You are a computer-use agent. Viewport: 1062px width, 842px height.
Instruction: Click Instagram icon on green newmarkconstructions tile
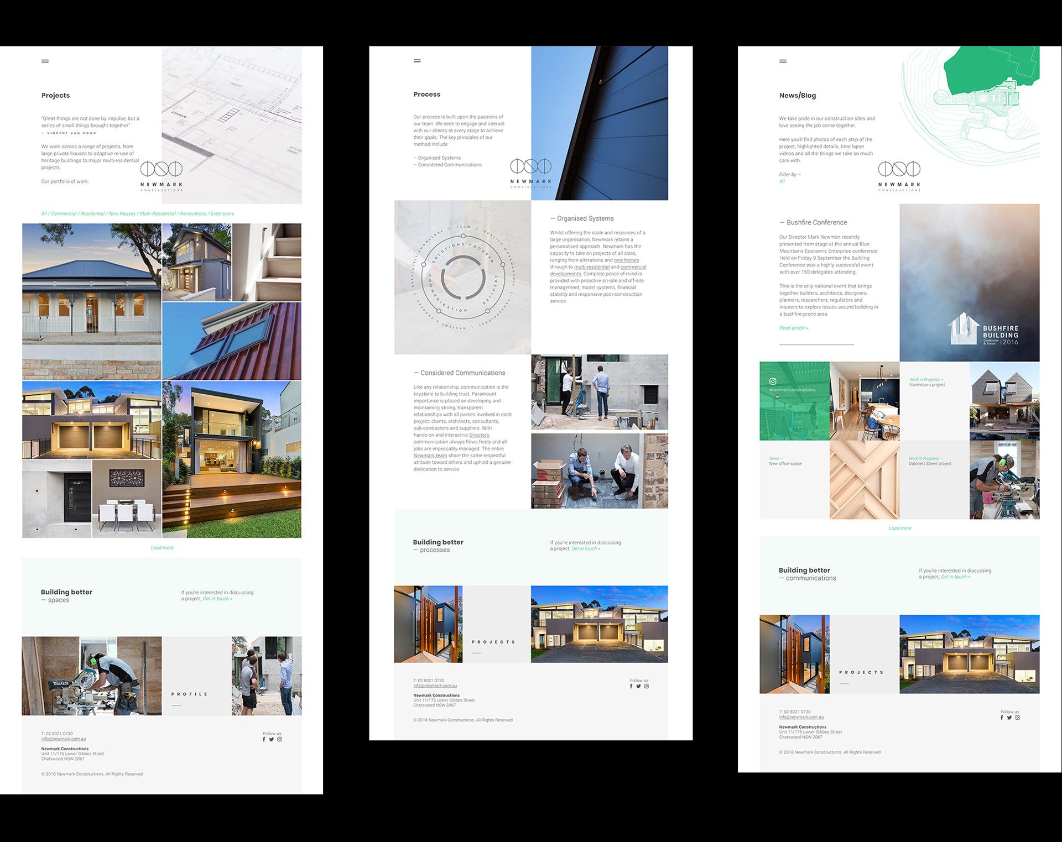tap(773, 381)
